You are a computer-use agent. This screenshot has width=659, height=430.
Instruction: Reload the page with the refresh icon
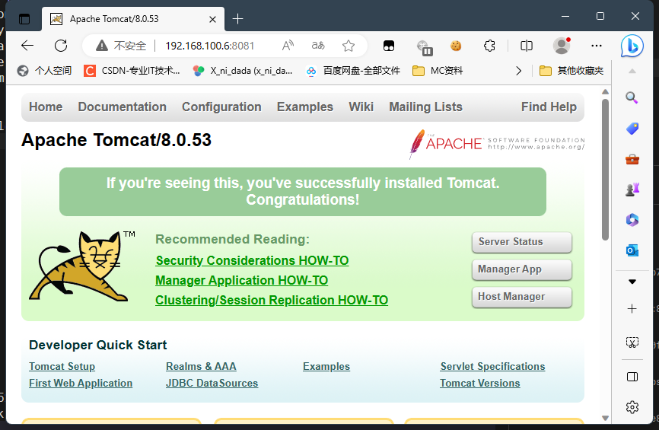point(61,46)
